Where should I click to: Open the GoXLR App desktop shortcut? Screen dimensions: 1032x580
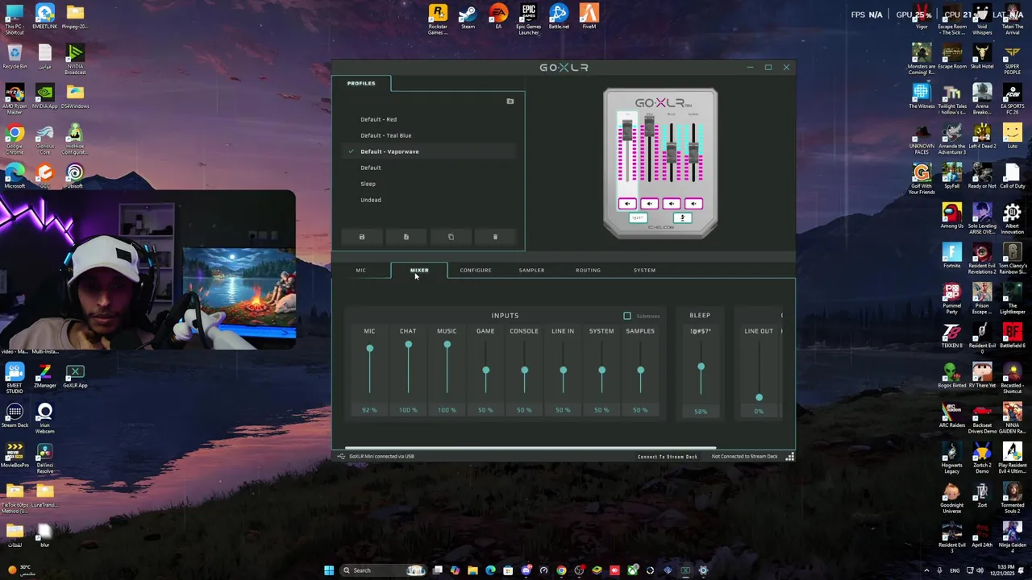(75, 376)
